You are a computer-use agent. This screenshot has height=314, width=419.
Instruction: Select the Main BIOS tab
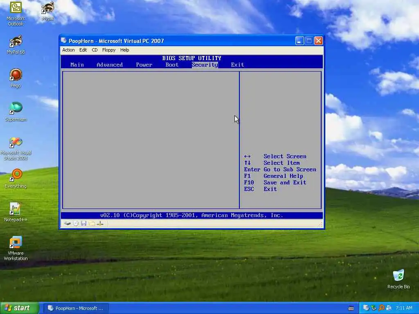77,65
